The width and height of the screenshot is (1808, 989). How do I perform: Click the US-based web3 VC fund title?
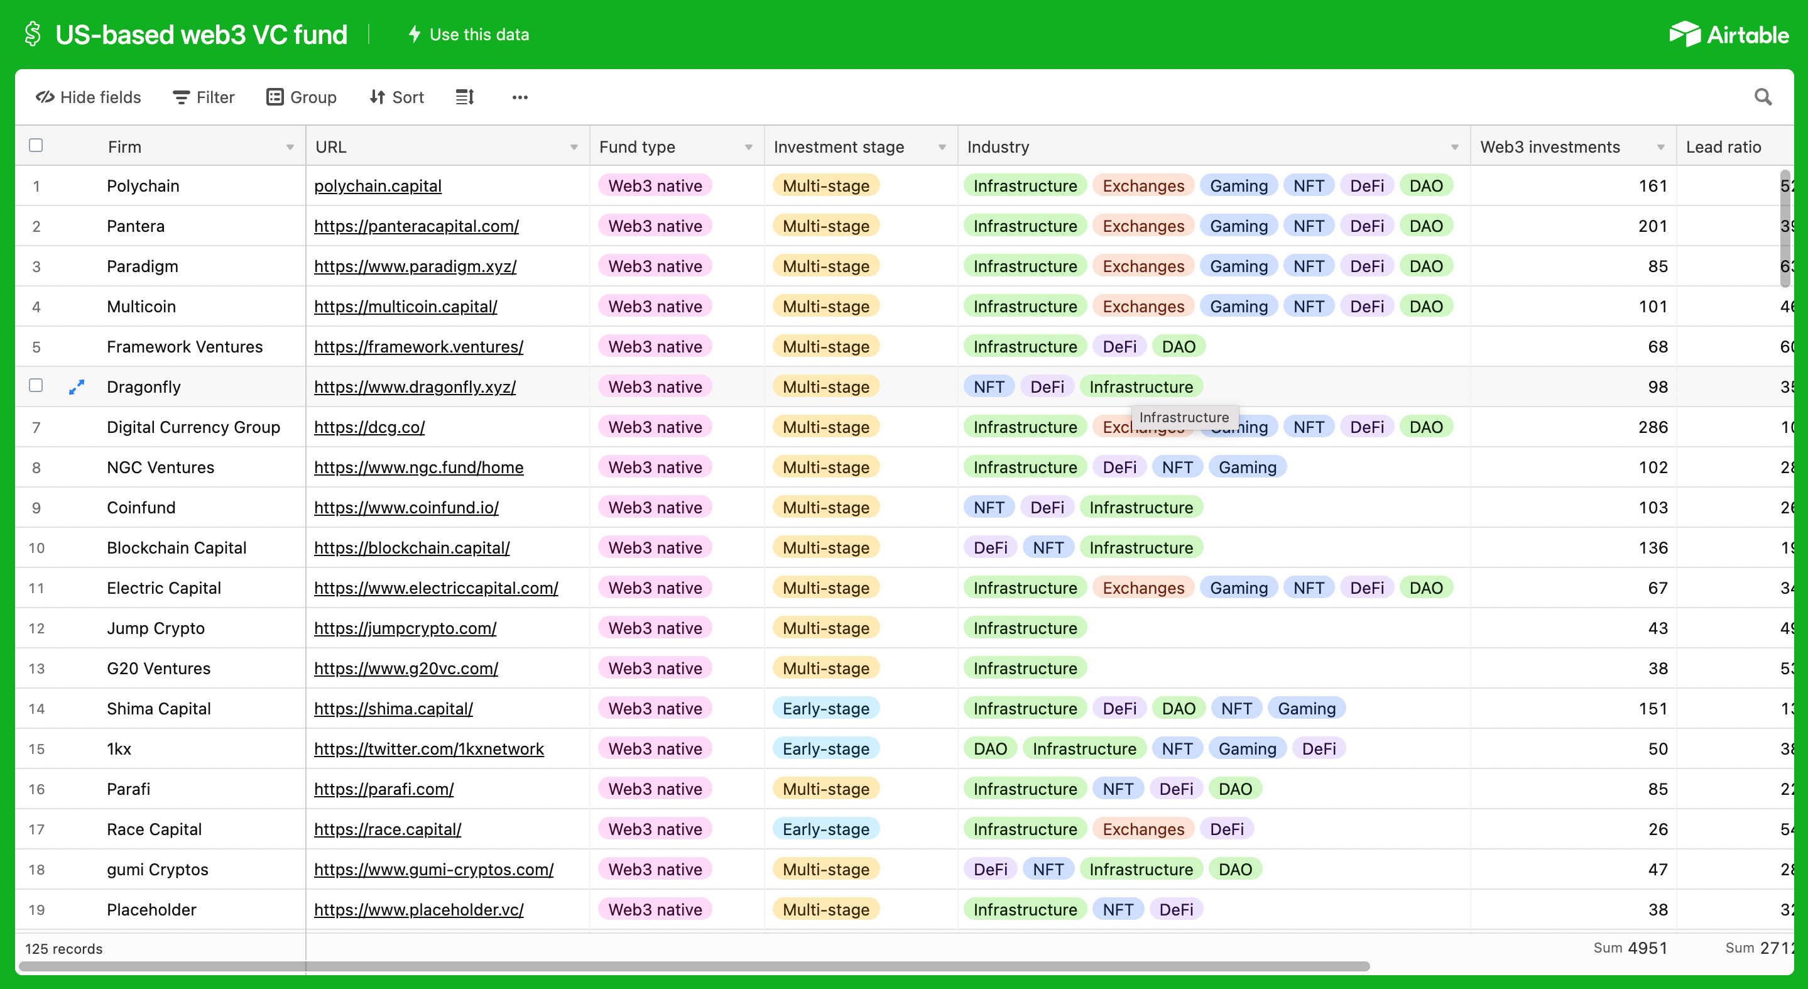[202, 34]
